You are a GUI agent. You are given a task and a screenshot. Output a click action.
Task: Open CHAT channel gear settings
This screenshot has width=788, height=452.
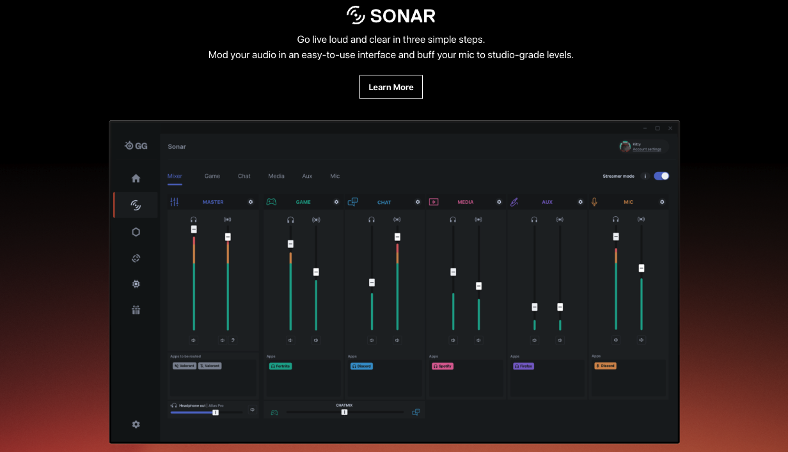coord(418,202)
